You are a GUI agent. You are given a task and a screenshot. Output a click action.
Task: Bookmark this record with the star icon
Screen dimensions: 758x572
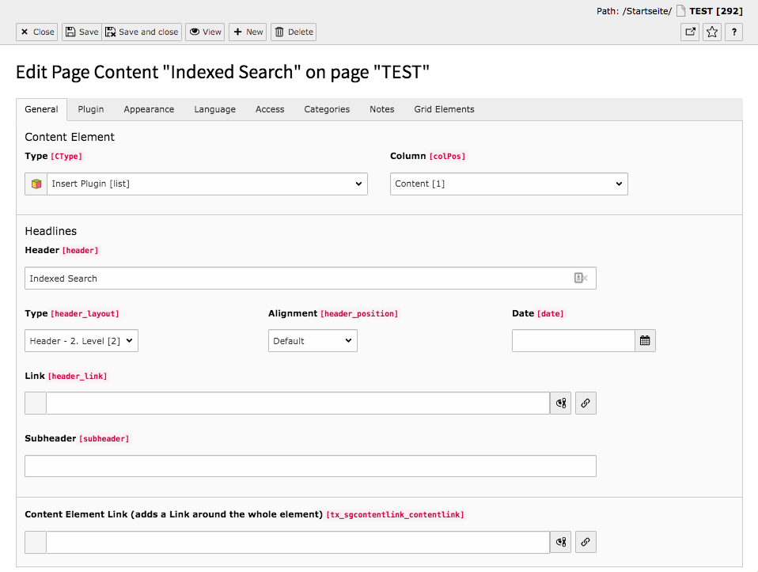coord(711,32)
